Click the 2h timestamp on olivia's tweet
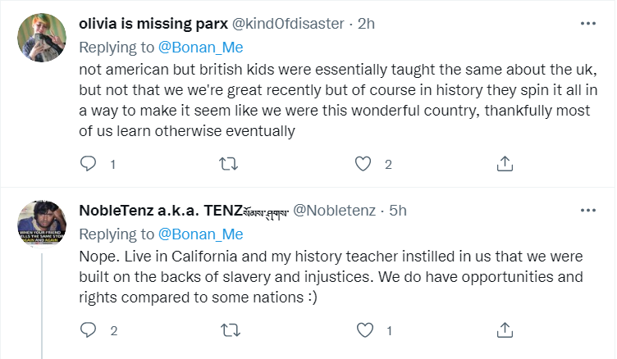 point(366,24)
